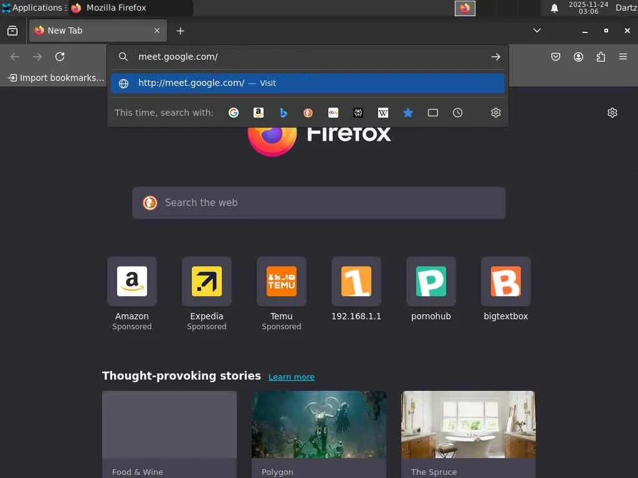The image size is (638, 478).
Task: Search bookmarks using the star icon
Action: point(407,113)
